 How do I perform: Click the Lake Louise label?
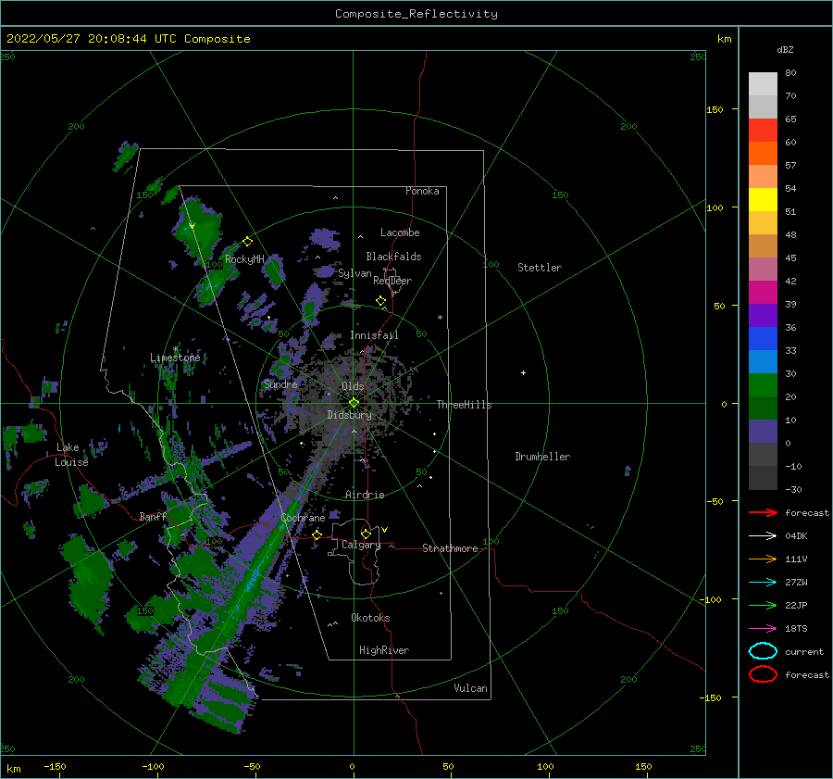(x=71, y=455)
